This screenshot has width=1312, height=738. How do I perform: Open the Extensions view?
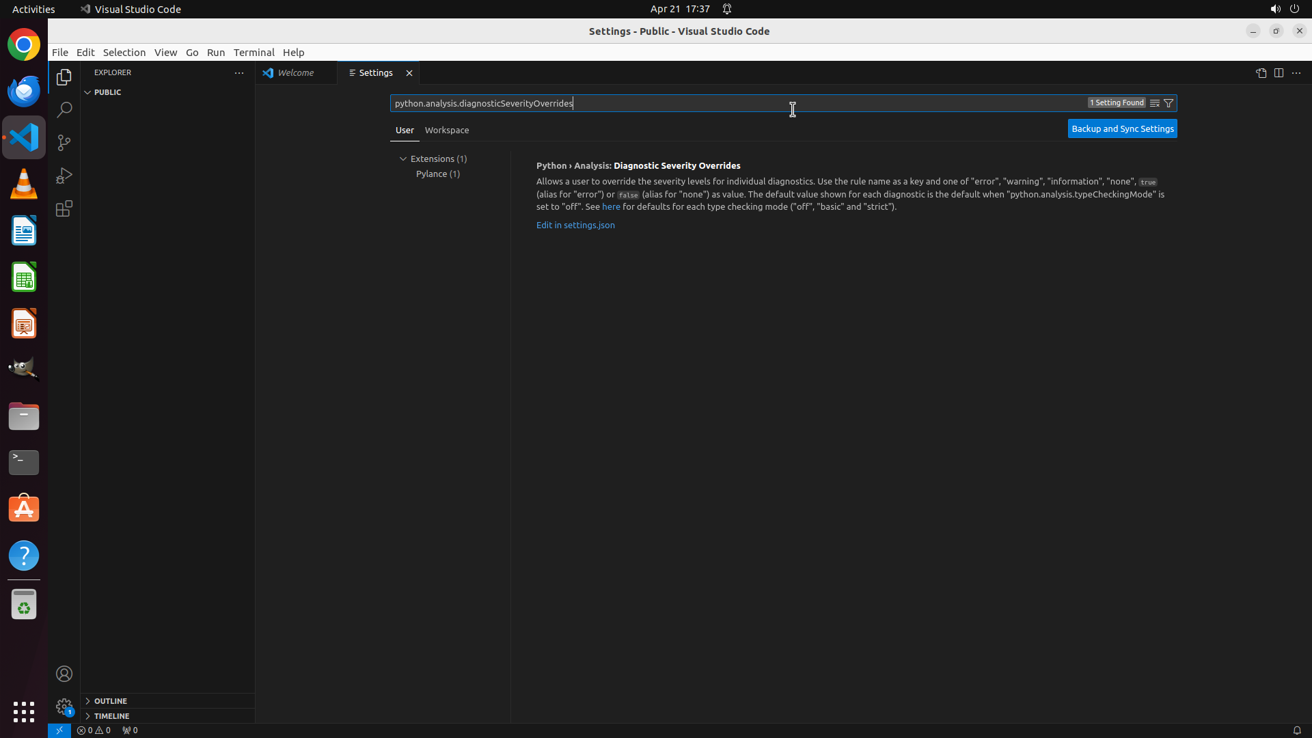tap(64, 208)
